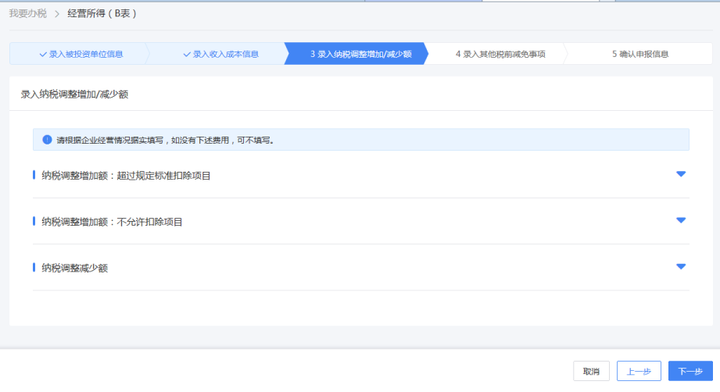
Task: Click the breadcrumb arrow separator after 我要办税
Action: click(x=57, y=14)
